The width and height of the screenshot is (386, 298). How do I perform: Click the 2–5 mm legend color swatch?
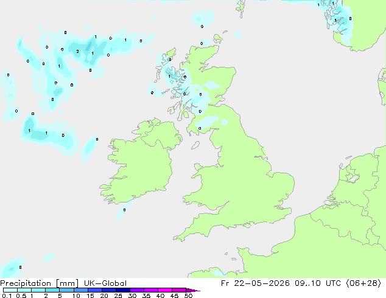[52, 290]
